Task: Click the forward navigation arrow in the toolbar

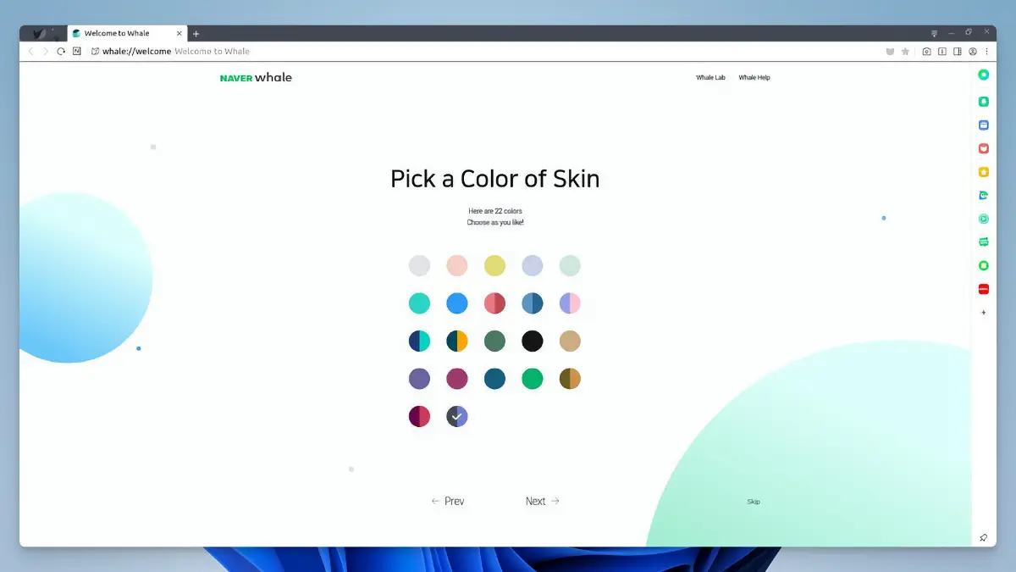Action: coord(46,52)
